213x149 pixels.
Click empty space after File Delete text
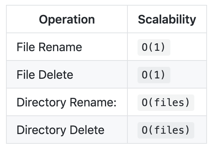(x=100, y=75)
